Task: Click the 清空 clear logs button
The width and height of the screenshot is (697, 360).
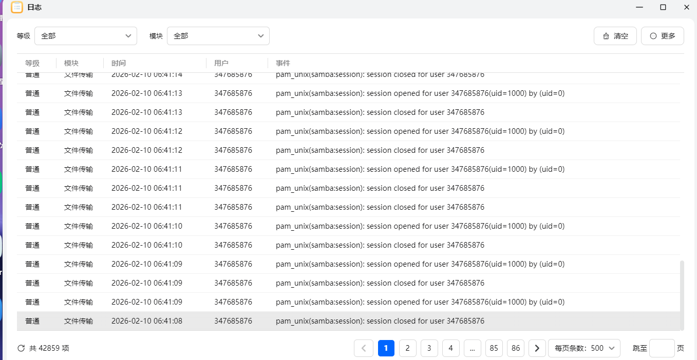Action: click(615, 36)
